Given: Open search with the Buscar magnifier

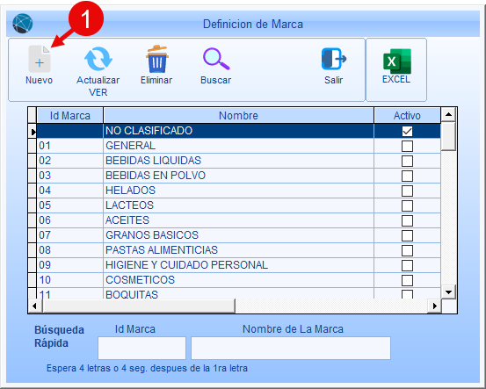Looking at the screenshot, I should pyautogui.click(x=216, y=59).
